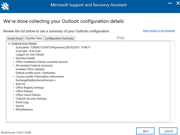The width and height of the screenshot is (180, 135).
Task: Expand the Machine Details node
Action: (x=14, y=58)
